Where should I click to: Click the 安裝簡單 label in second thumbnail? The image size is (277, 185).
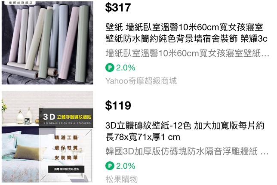click(66, 157)
